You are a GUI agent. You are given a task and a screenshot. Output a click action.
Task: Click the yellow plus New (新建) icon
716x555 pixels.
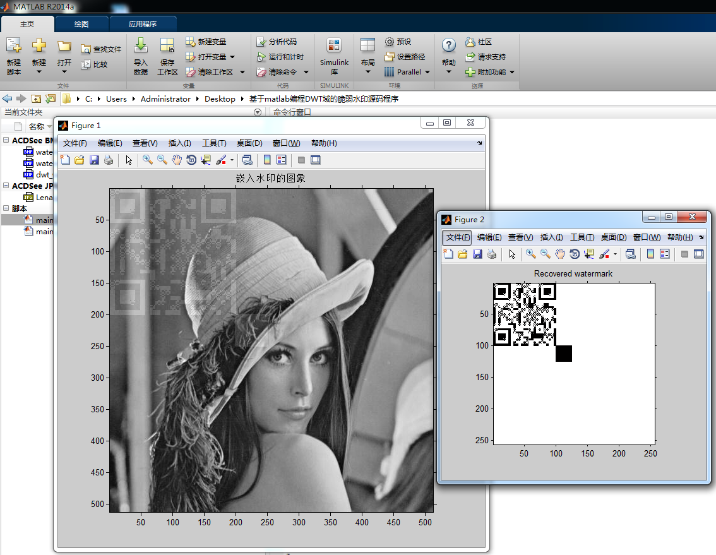[39, 45]
